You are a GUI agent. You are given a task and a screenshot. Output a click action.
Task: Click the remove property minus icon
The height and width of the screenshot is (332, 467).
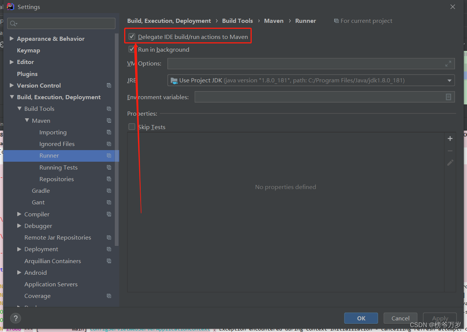click(x=450, y=151)
